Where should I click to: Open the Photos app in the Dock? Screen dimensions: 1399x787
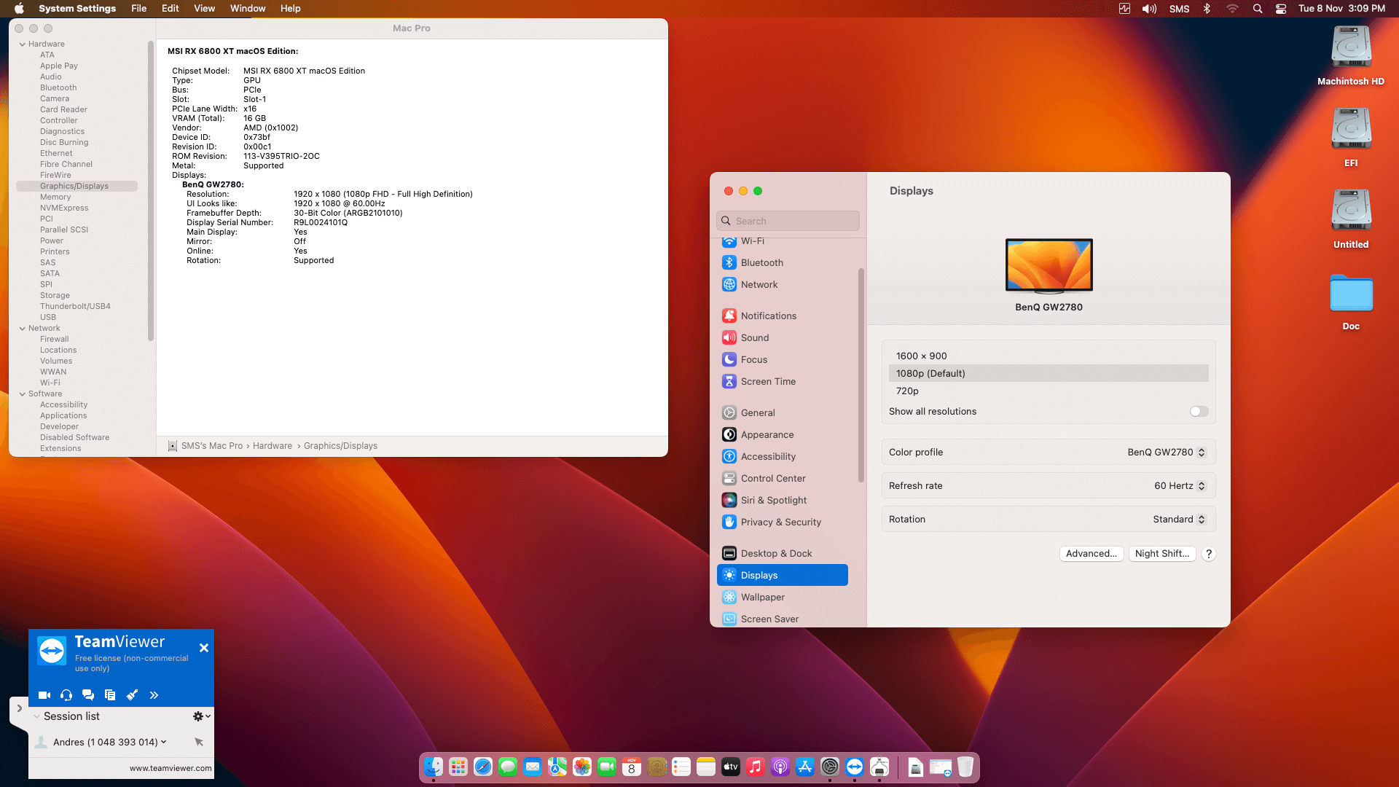coord(582,767)
